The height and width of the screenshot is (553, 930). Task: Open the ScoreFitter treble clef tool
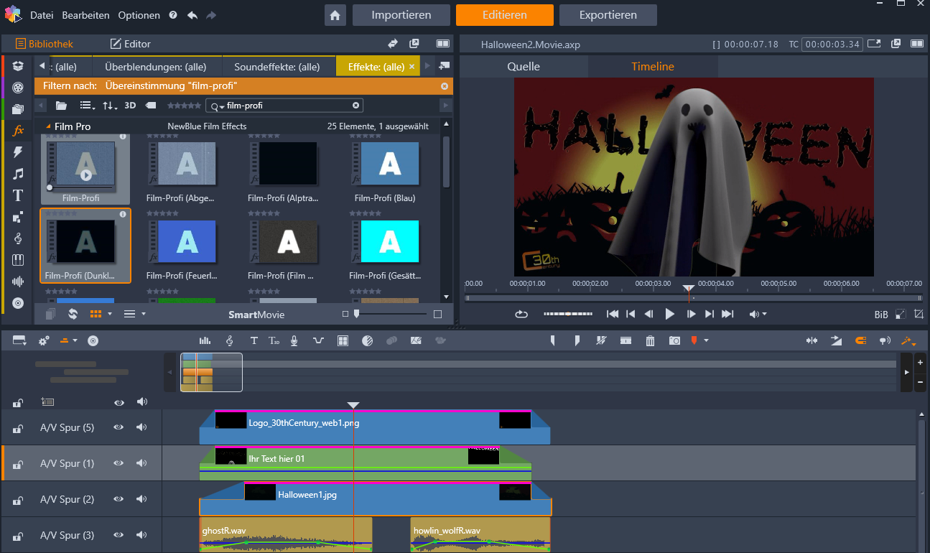(230, 340)
